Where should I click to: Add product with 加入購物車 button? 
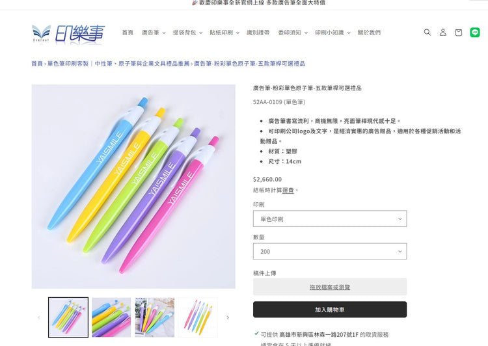330,310
